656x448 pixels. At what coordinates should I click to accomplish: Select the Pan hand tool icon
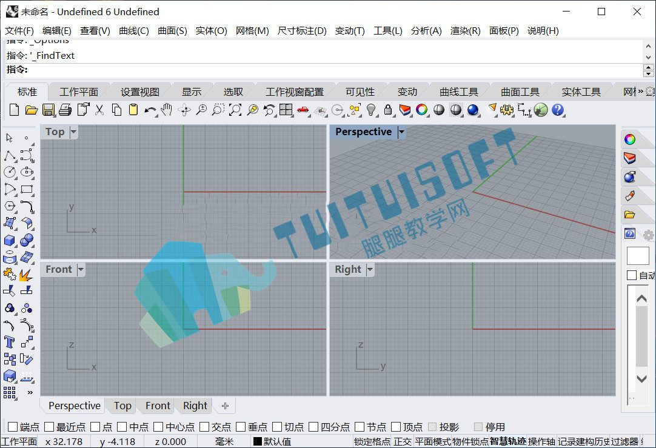(x=167, y=110)
